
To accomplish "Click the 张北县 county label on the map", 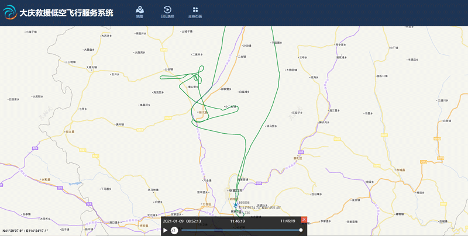I will (x=202, y=112).
